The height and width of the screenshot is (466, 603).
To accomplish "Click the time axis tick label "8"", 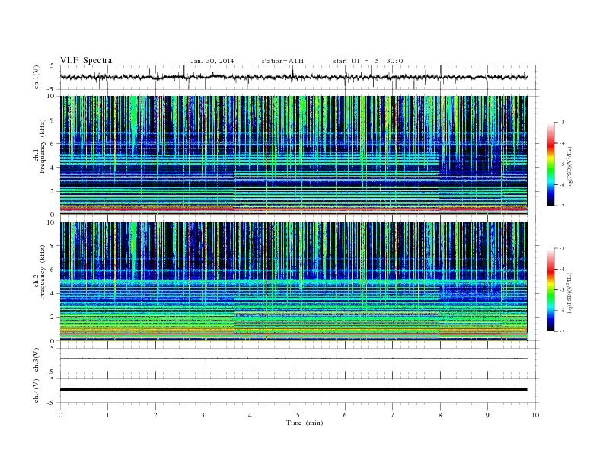I will point(440,415).
